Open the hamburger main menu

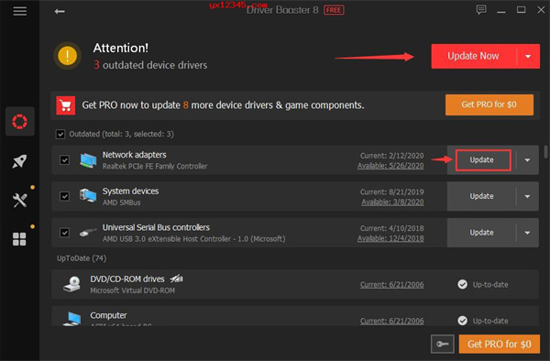20,11
